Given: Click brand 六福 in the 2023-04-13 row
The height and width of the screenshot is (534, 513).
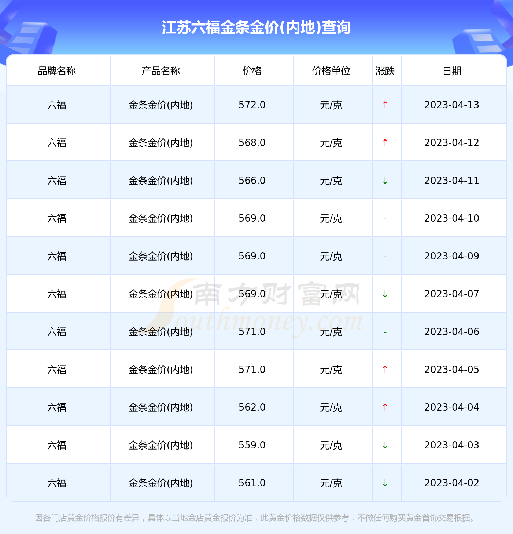Looking at the screenshot, I should pos(57,105).
